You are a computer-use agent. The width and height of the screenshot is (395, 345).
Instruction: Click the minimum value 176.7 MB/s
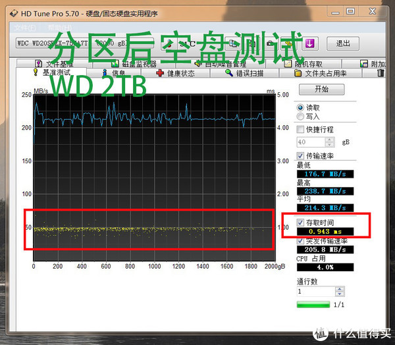(325, 174)
